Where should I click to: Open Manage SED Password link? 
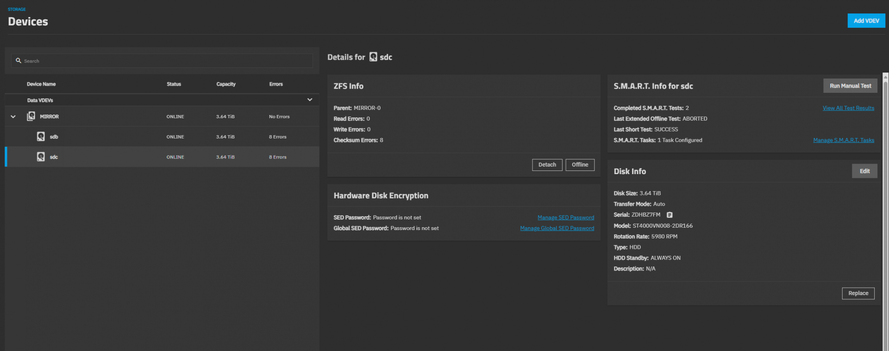coord(566,218)
